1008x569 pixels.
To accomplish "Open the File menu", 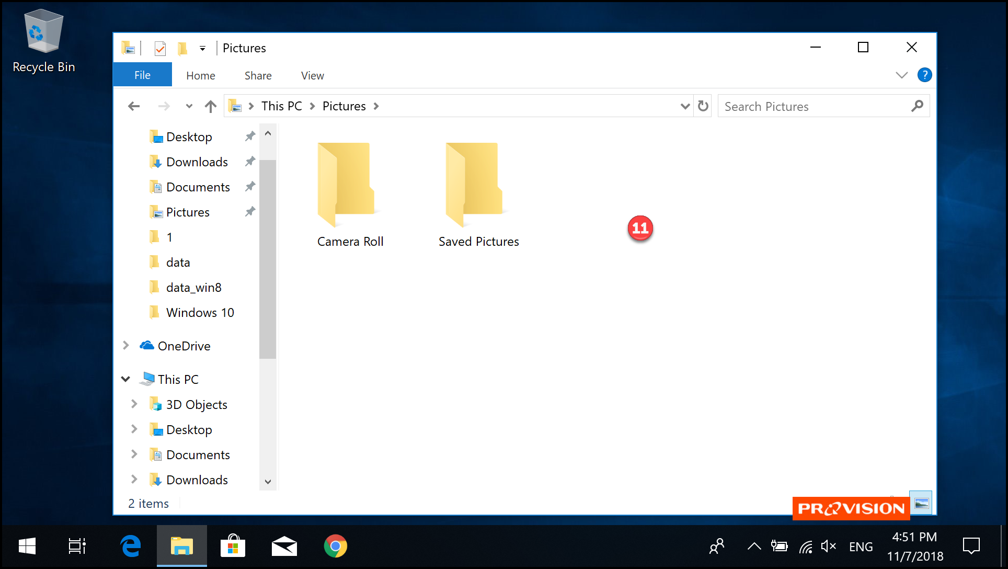I will tap(142, 75).
